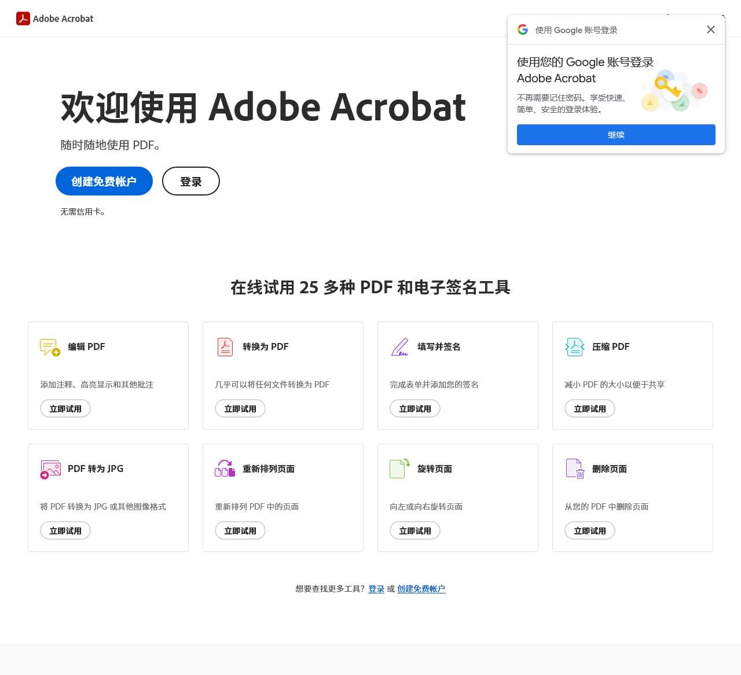Viewport: 741px width, 675px height.
Task: Click 几乎可以将任何文件转换为 PDF description
Action: [272, 385]
